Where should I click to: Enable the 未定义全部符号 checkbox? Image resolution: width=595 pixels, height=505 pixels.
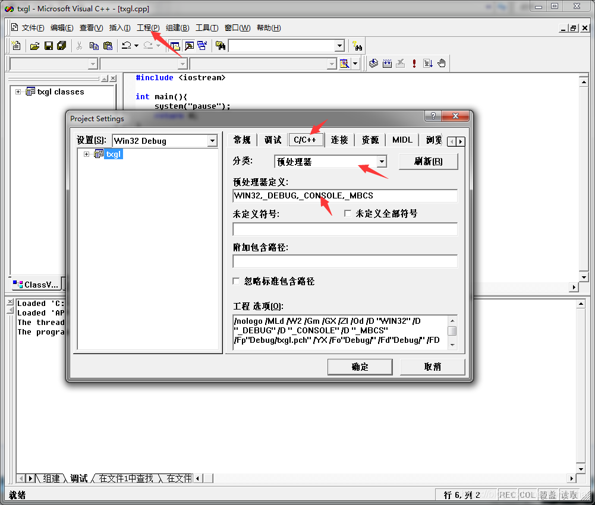[x=347, y=213]
